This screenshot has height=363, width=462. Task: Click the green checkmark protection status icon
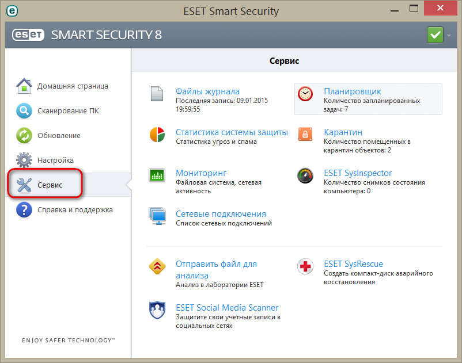coord(435,35)
